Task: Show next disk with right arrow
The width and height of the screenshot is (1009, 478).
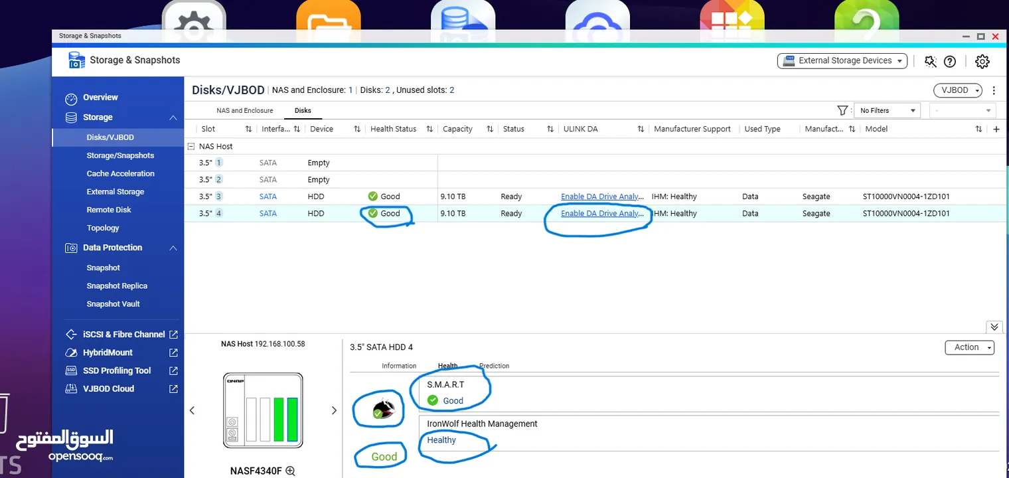Action: pos(334,410)
